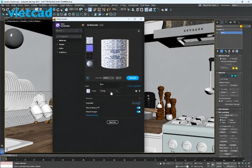This screenshot has height=168, width=252.
Task: Select Edge sub-object level icon in Selection rollout
Action: point(225,76)
